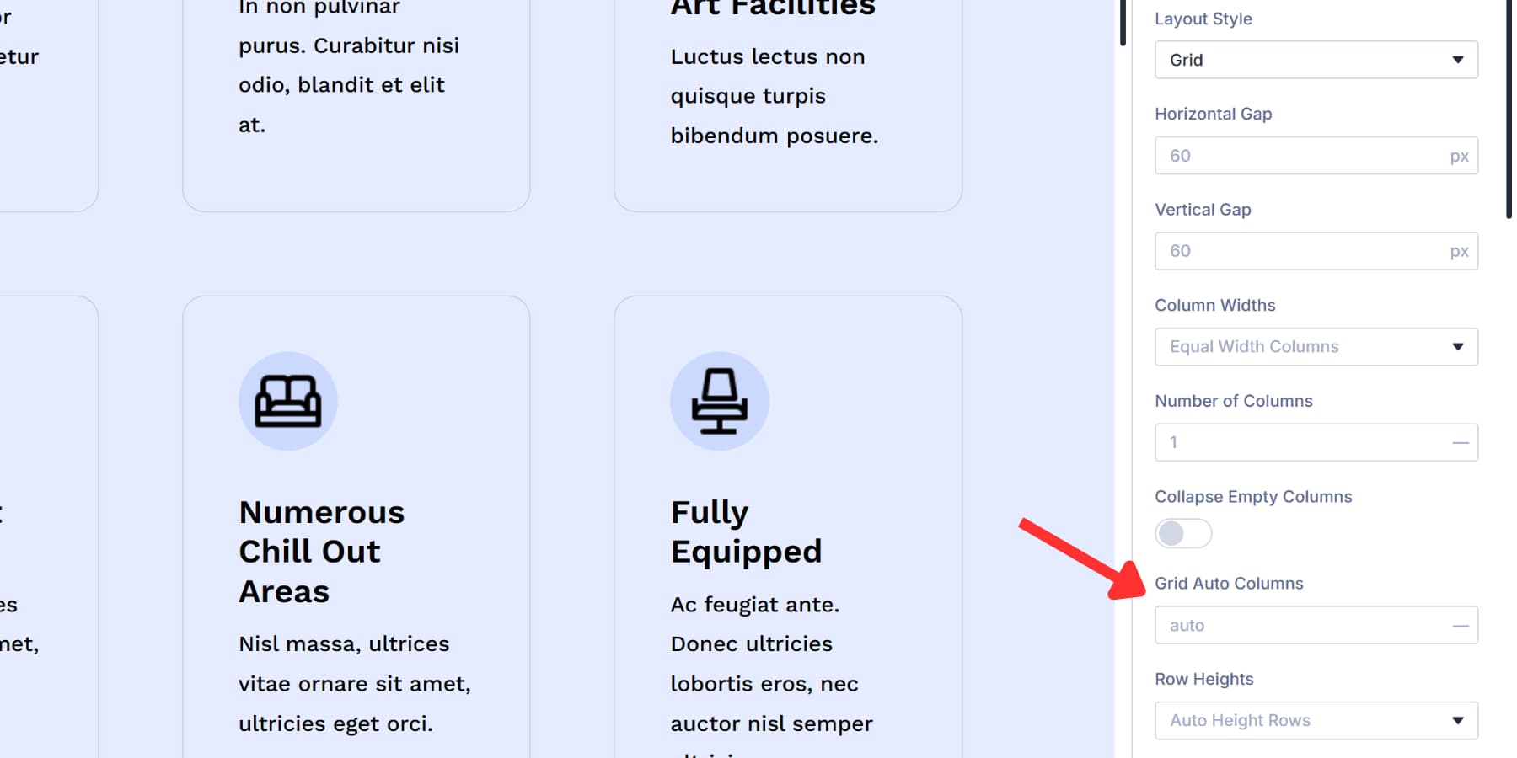This screenshot has height=758, width=1517.
Task: Open the Layout Style dropdown showing Grid
Action: coord(1316,60)
